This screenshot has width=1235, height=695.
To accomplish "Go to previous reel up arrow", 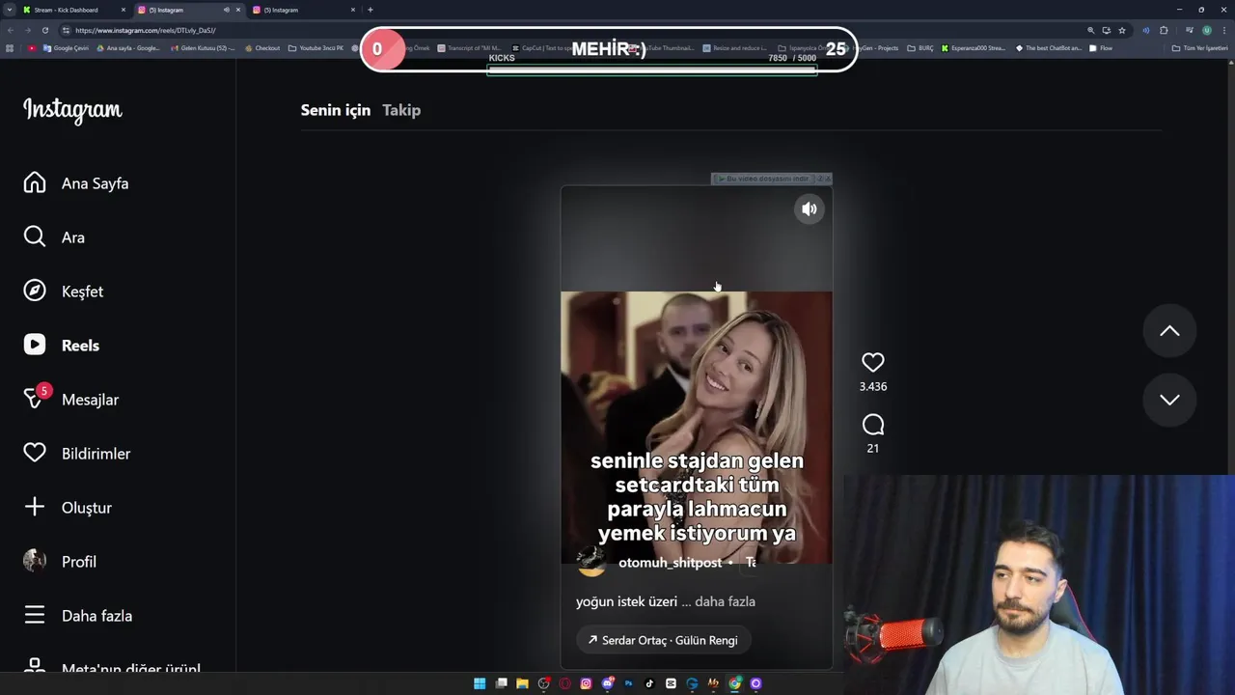I will (x=1169, y=331).
